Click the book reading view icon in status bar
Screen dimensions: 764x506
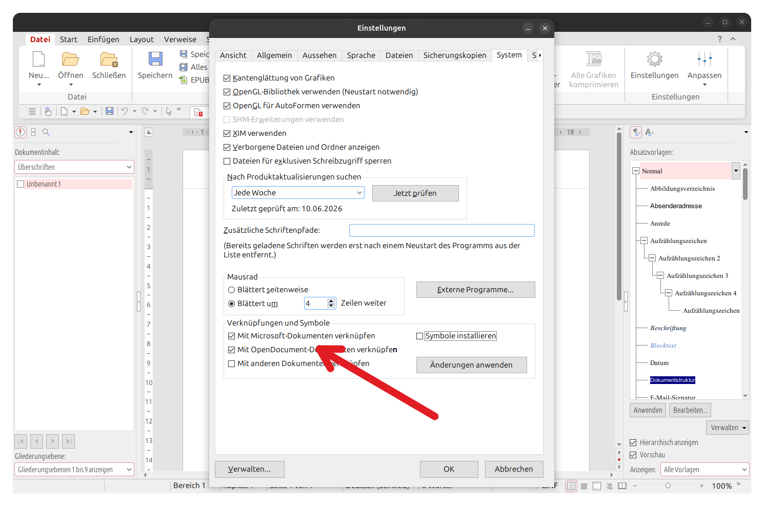click(x=622, y=485)
